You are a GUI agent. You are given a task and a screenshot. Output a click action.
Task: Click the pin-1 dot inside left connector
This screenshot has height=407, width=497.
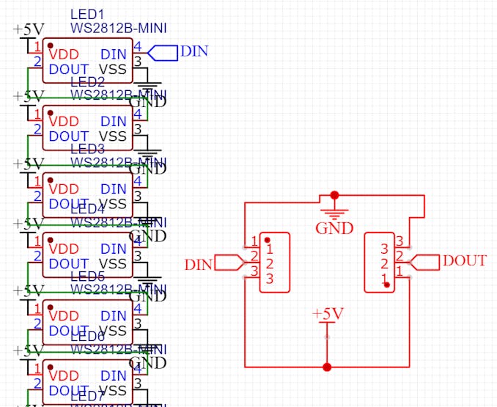click(x=268, y=240)
